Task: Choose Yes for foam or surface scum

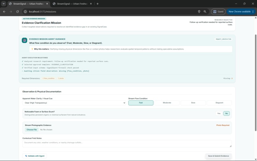Action: 219,113
